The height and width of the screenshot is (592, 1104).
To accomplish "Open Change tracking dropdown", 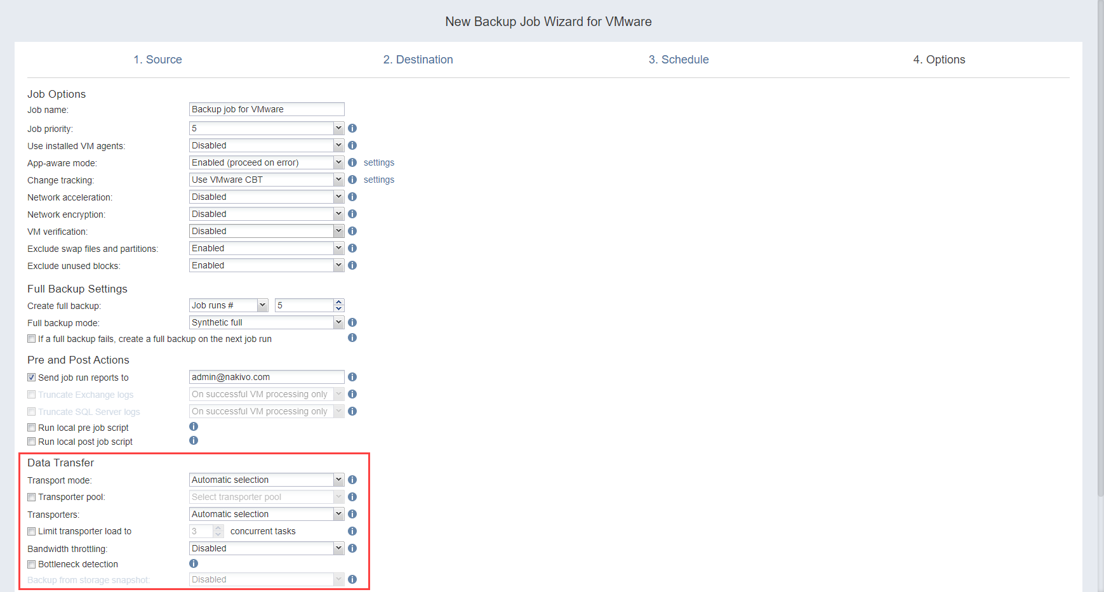I will tap(267, 180).
